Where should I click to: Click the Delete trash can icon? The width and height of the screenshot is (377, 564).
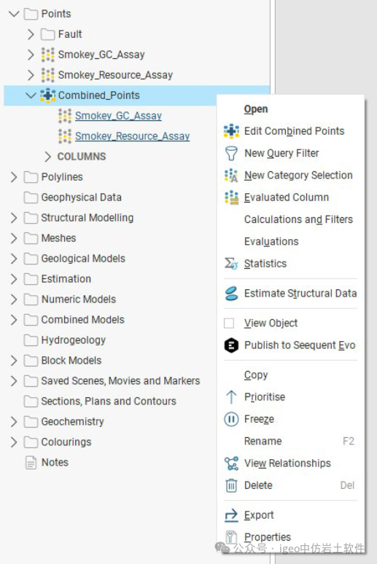[x=231, y=485]
